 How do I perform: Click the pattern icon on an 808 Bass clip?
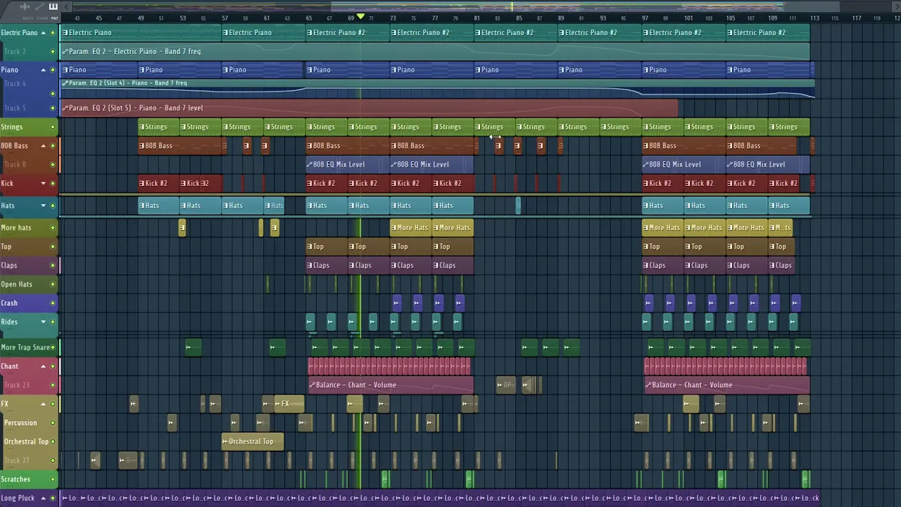tap(143, 145)
